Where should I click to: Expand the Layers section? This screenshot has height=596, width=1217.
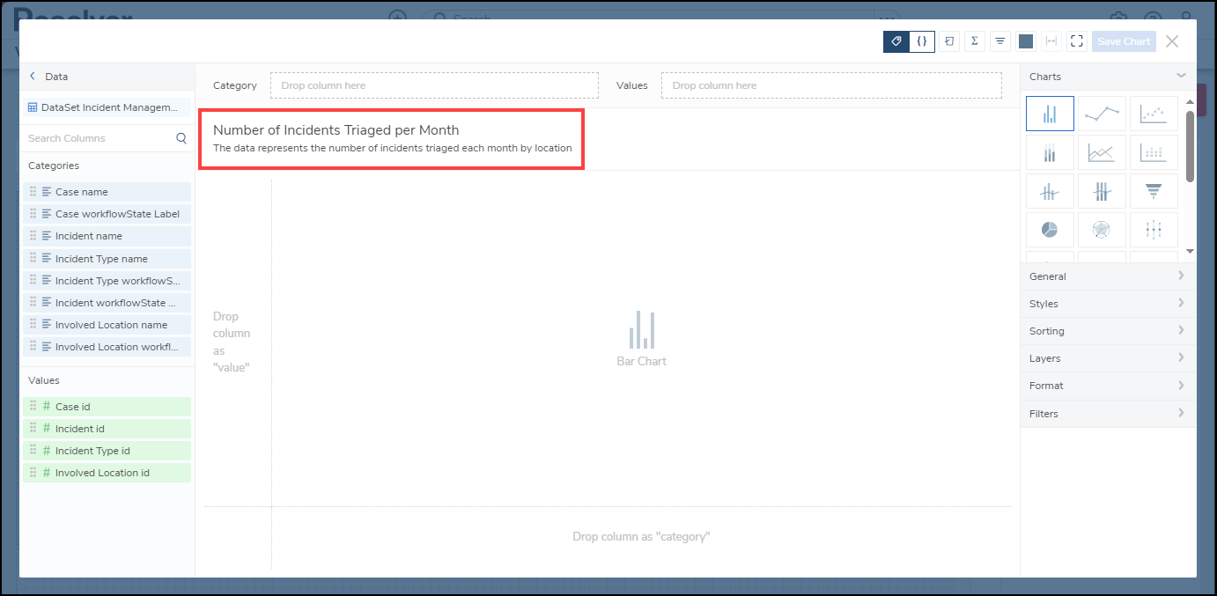pos(1108,358)
